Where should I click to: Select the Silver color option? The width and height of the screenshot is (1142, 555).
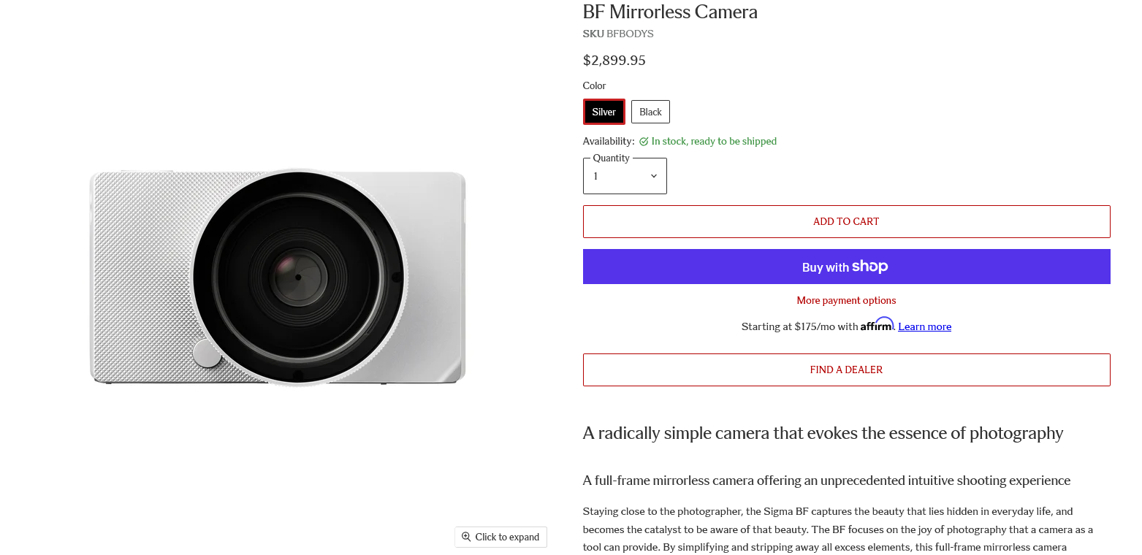(x=604, y=112)
